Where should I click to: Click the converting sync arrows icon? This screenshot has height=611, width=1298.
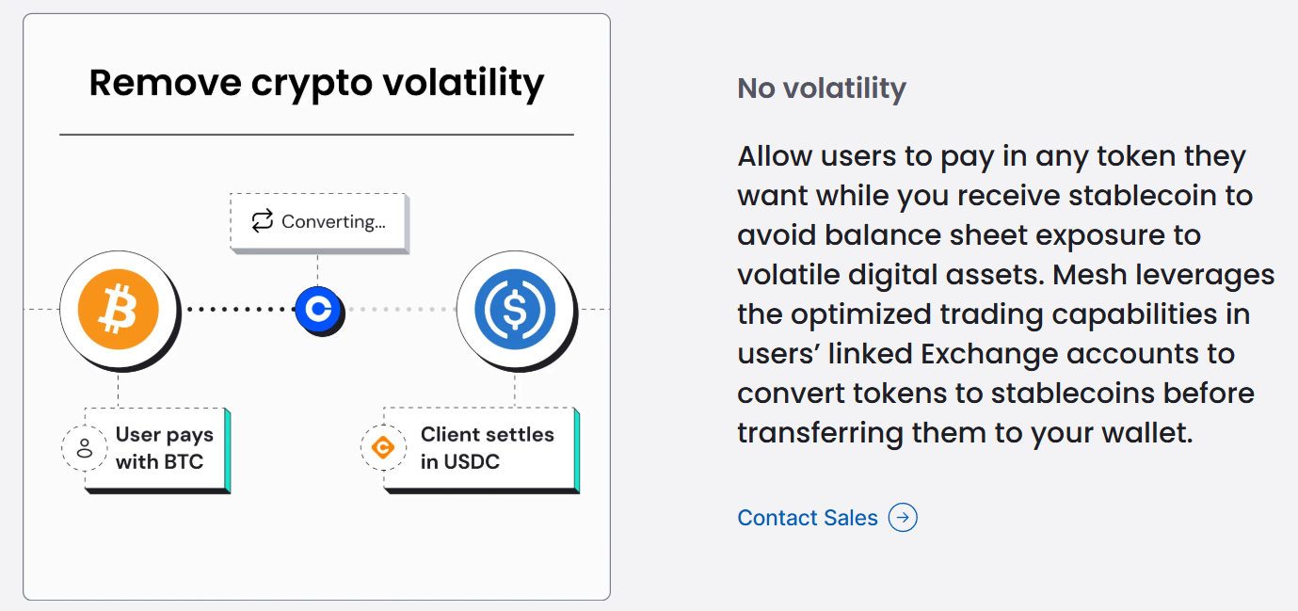click(261, 221)
